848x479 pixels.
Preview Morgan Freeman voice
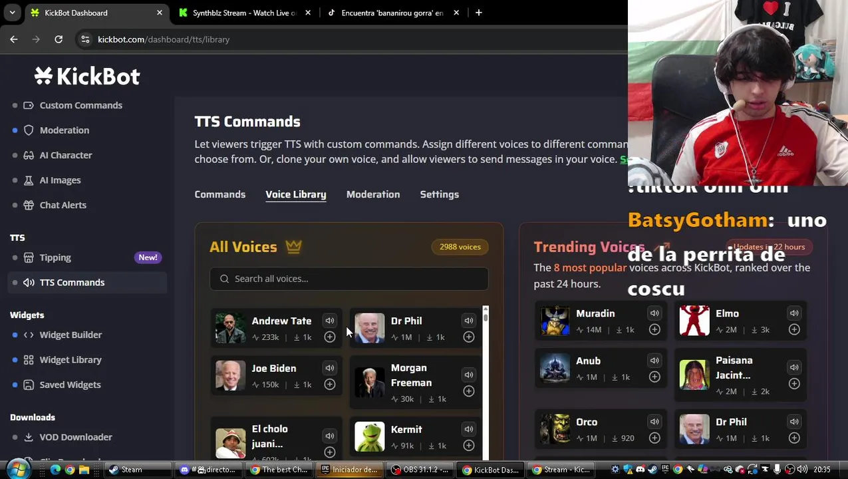pos(468,375)
